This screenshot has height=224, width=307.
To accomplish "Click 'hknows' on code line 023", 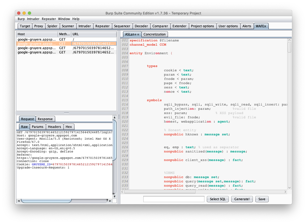I will click(x=192, y=135).
